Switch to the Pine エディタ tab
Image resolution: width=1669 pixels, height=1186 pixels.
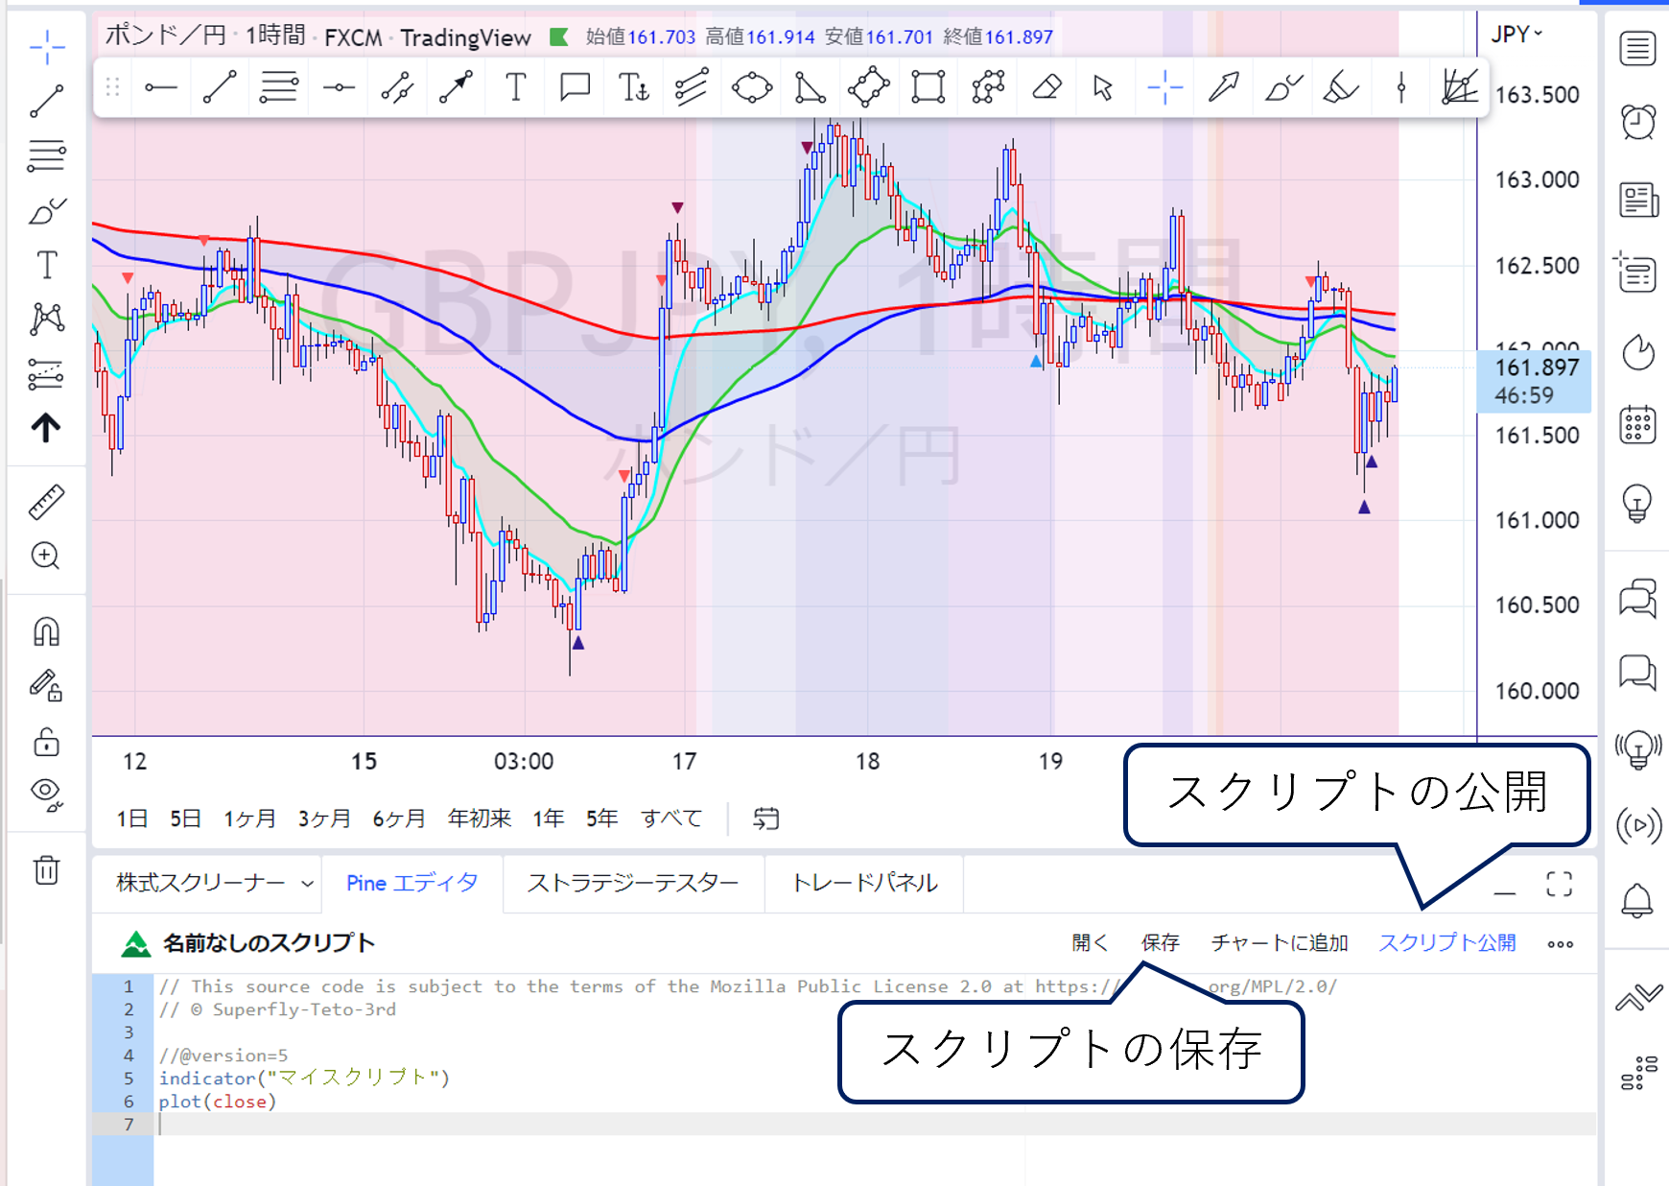(x=412, y=883)
